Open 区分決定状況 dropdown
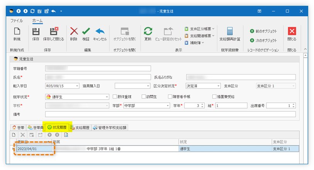314x170 pixels. click(219, 86)
